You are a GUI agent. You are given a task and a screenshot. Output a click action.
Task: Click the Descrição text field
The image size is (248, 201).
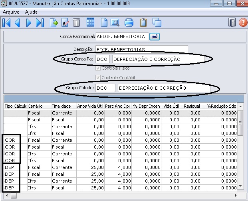pyautogui.click(x=142, y=49)
